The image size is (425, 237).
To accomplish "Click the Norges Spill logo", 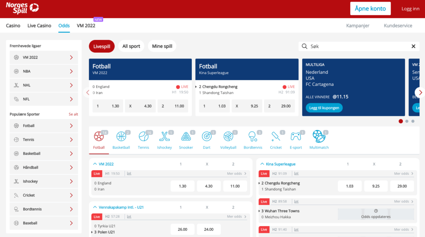I will tap(22, 8).
